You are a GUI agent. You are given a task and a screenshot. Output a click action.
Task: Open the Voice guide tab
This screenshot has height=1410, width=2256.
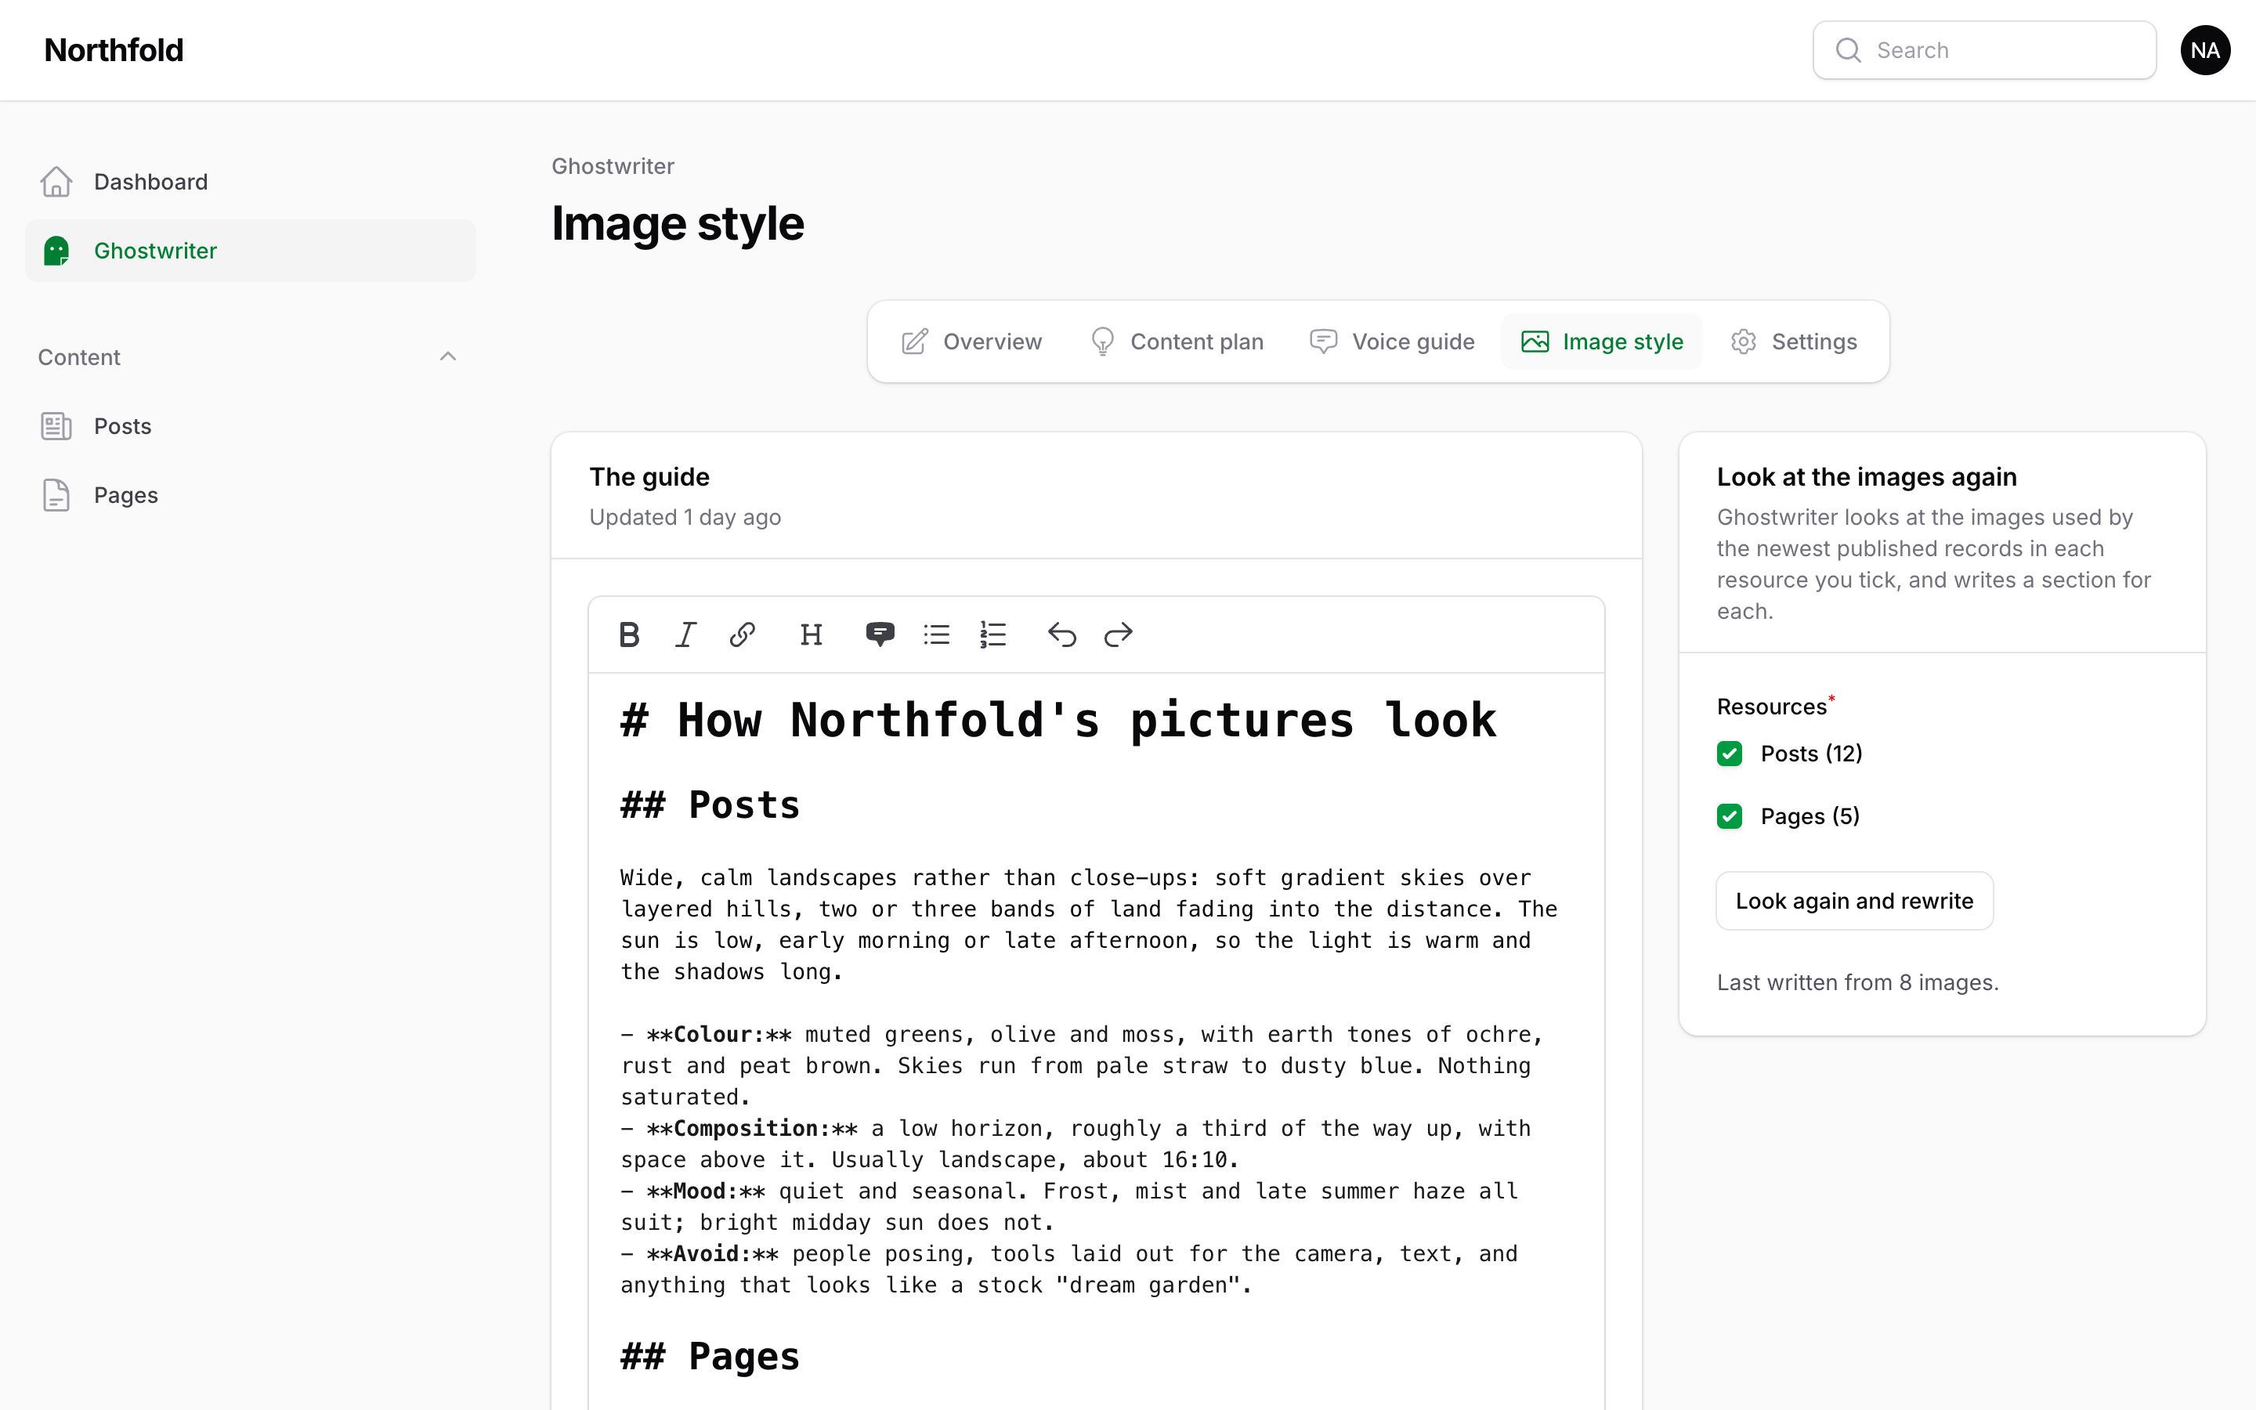click(x=1392, y=342)
